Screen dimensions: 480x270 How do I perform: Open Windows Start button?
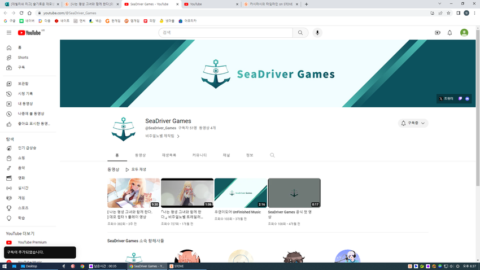click(5, 266)
